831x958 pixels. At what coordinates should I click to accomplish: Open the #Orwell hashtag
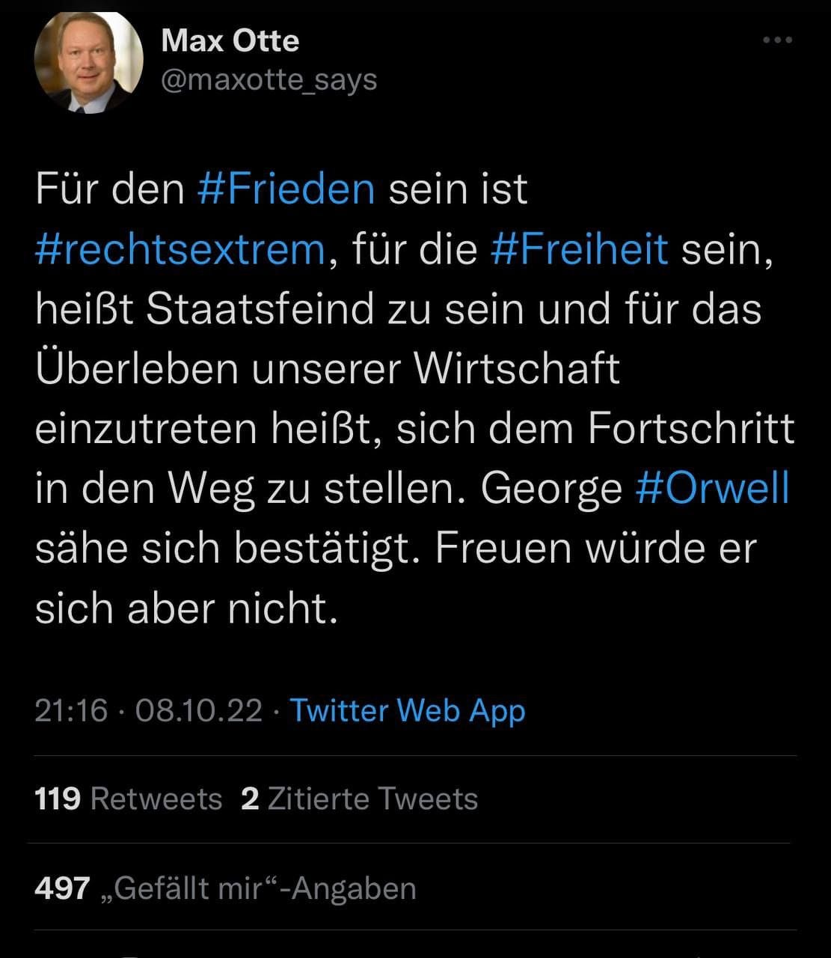pos(712,488)
